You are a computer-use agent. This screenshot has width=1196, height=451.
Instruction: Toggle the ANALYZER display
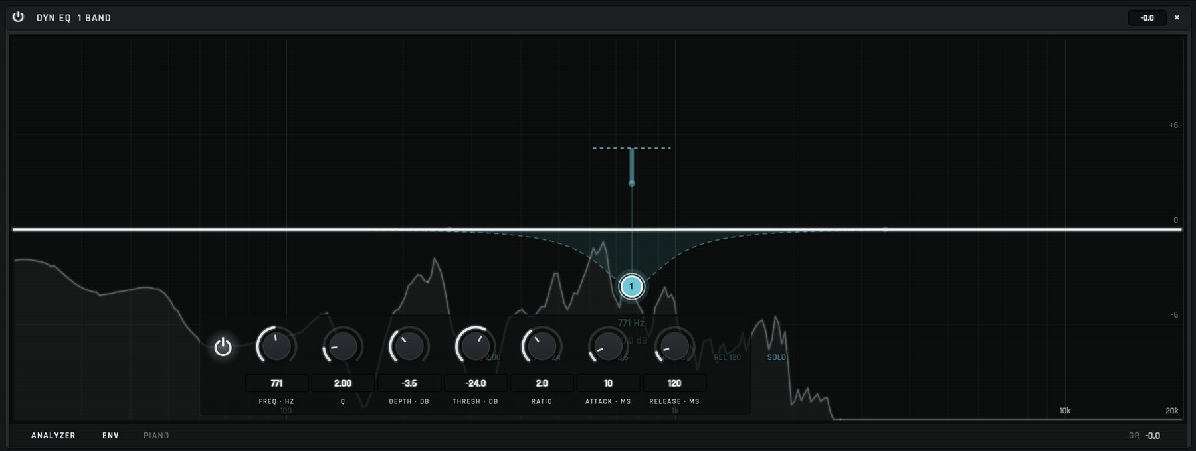pyautogui.click(x=53, y=436)
